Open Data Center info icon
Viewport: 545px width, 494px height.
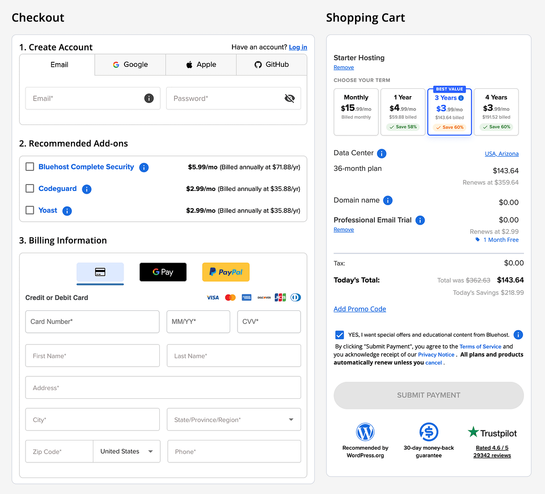pos(382,153)
